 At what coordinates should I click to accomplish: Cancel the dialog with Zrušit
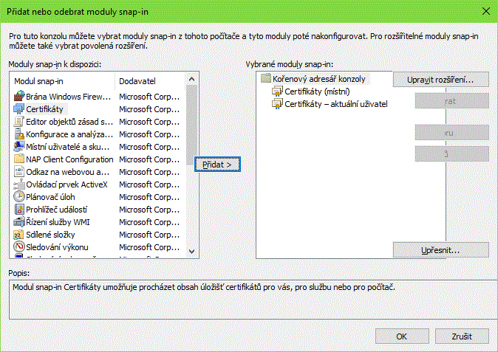point(462,336)
